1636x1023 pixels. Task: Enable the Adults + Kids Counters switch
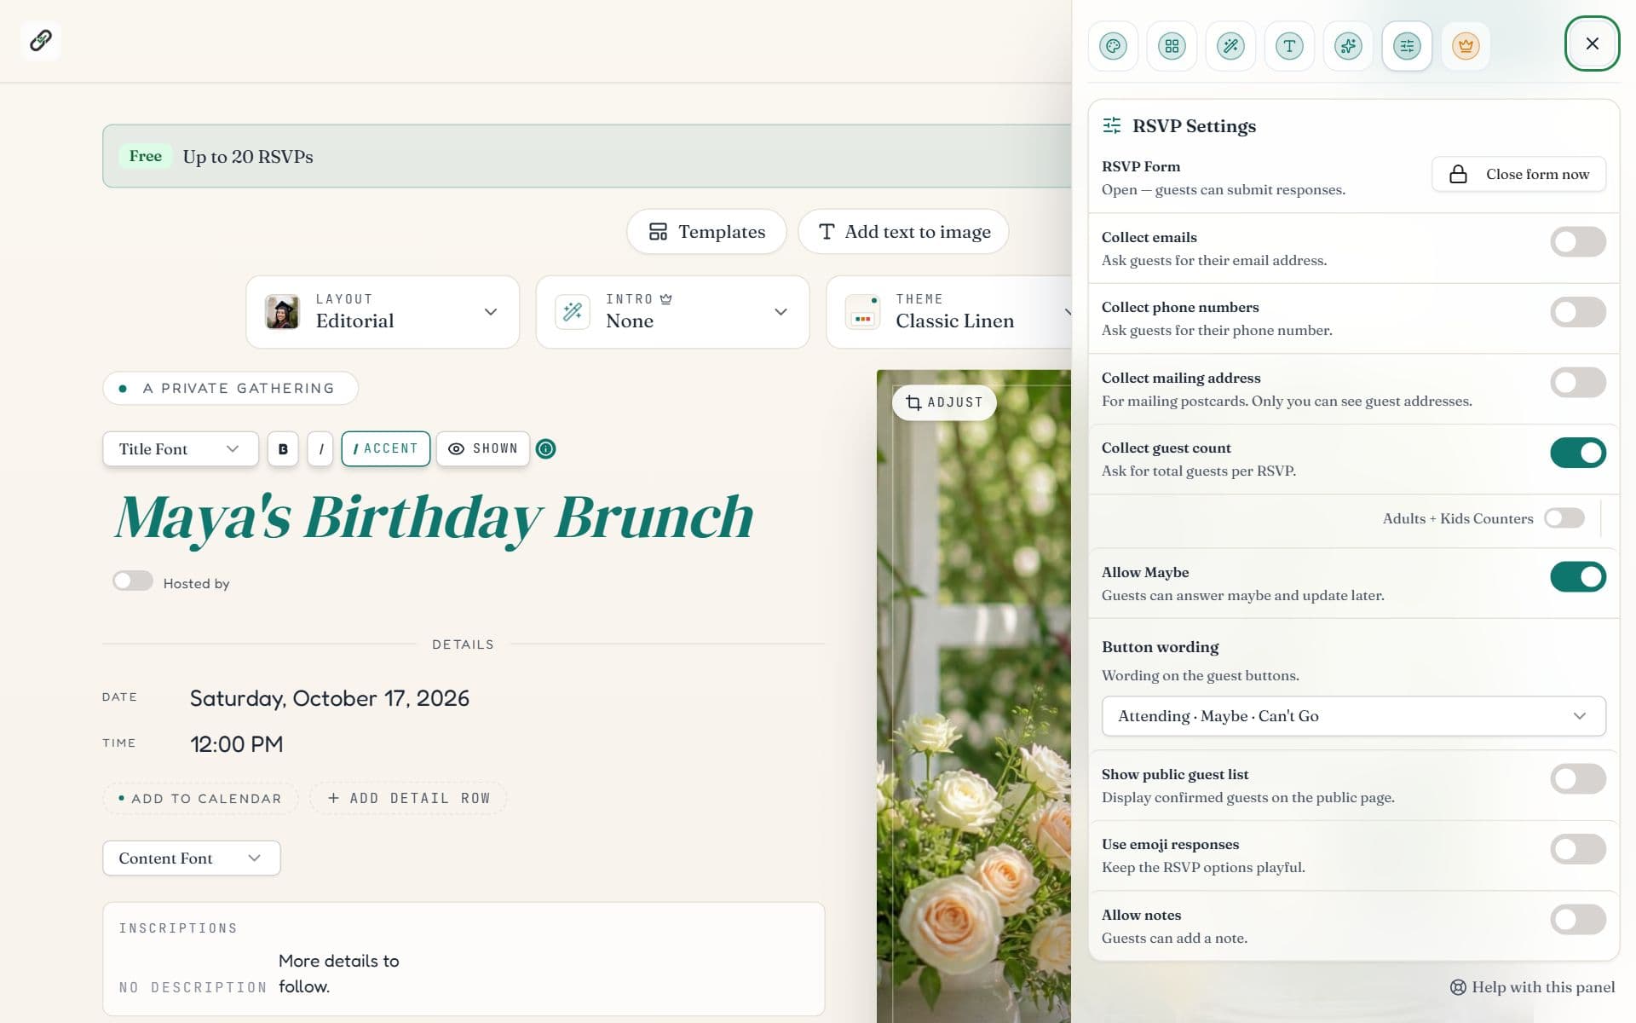1564,518
